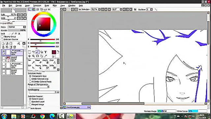Image resolution: width=211 pixels, height=119 pixels.
Task: Adjust the red R color slider
Action: (x=43, y=39)
